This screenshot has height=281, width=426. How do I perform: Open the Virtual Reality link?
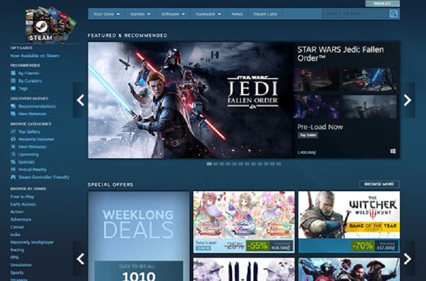[x=32, y=169]
